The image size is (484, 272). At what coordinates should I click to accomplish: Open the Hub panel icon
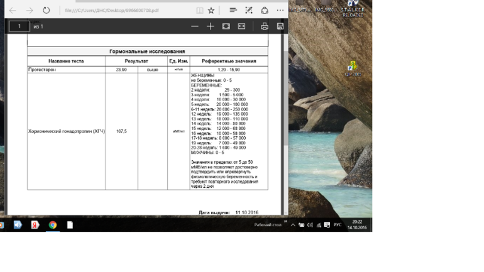pyautogui.click(x=233, y=11)
